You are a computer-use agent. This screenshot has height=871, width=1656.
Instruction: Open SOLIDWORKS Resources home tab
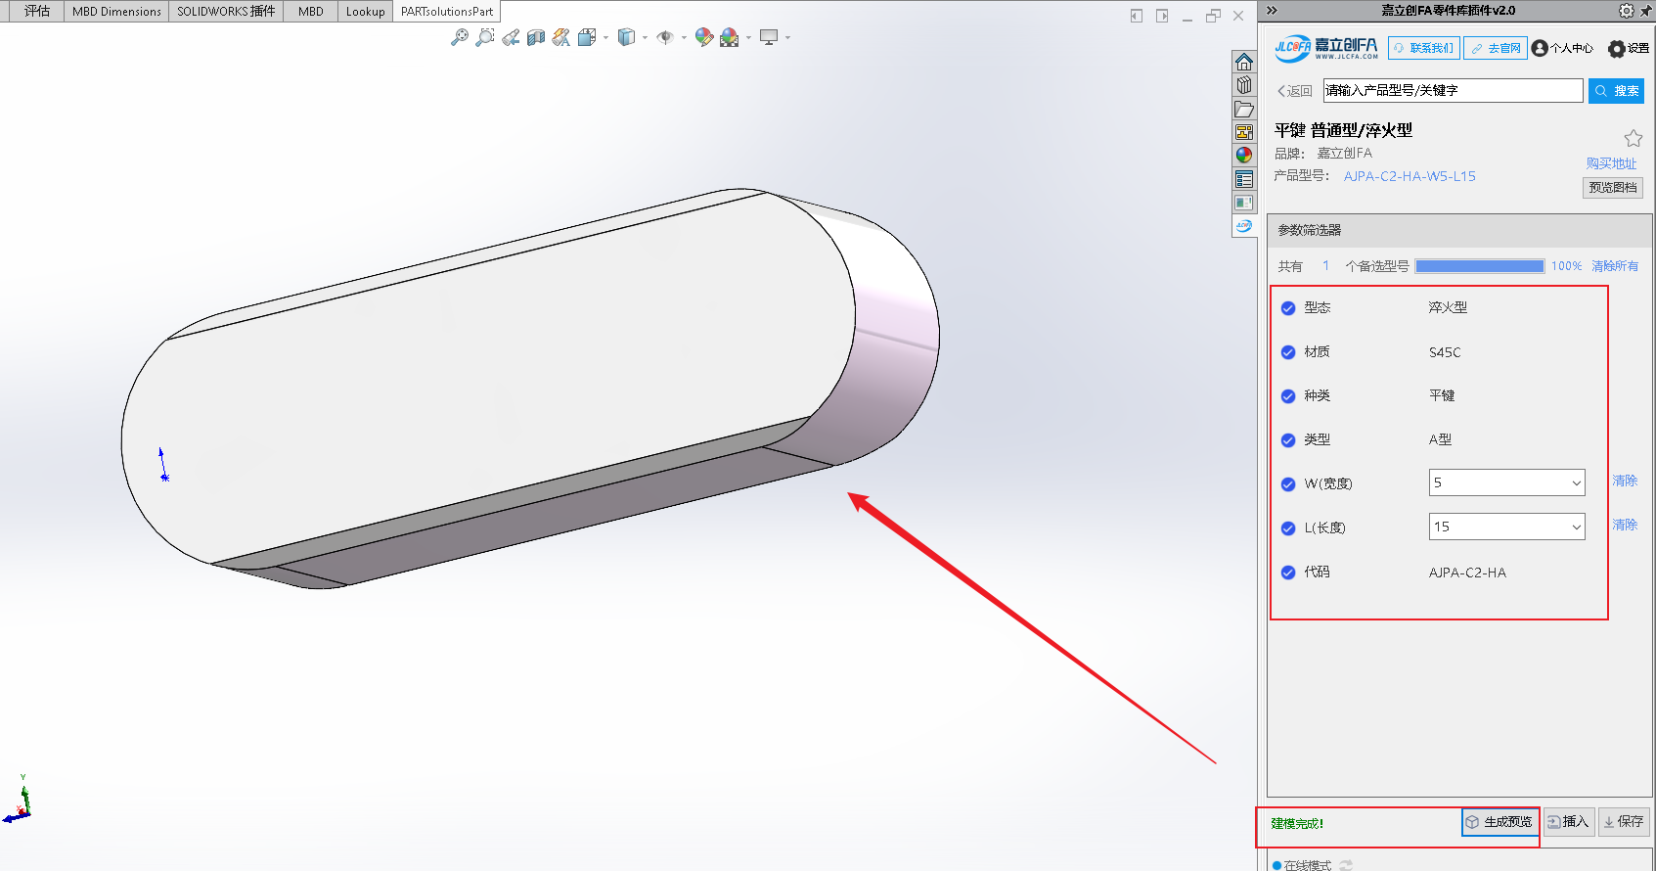coord(1244,62)
